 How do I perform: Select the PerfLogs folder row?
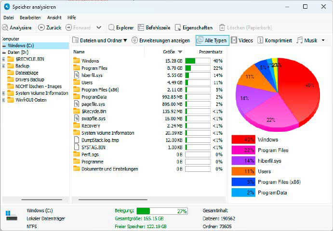point(148,154)
